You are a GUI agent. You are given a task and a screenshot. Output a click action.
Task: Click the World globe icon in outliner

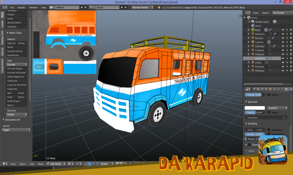[x=253, y=26]
